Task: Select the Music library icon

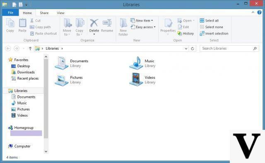Action: pyautogui.click(x=136, y=63)
